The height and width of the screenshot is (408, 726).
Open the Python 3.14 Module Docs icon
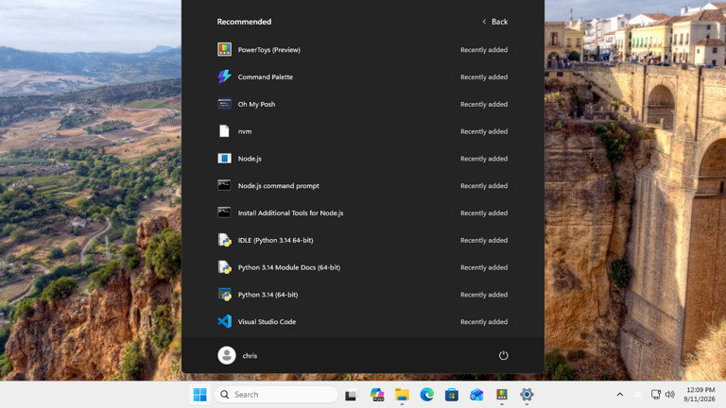click(225, 267)
